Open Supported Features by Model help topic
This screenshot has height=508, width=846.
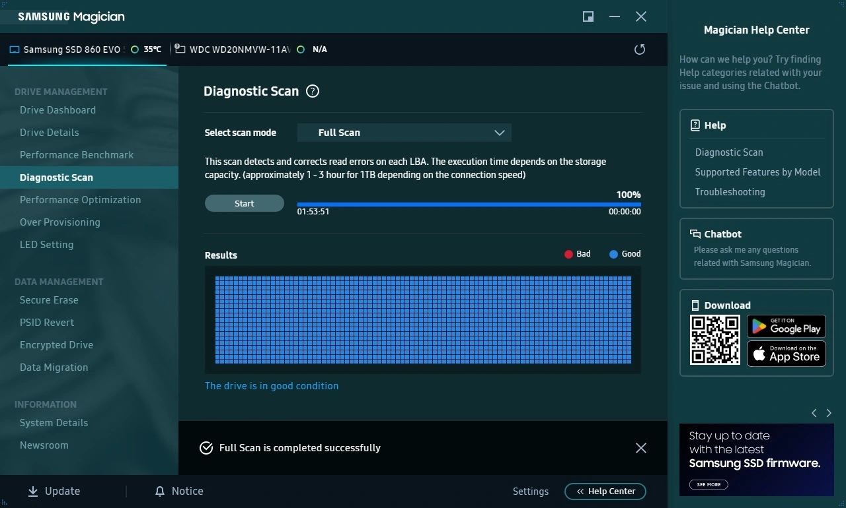(x=757, y=172)
